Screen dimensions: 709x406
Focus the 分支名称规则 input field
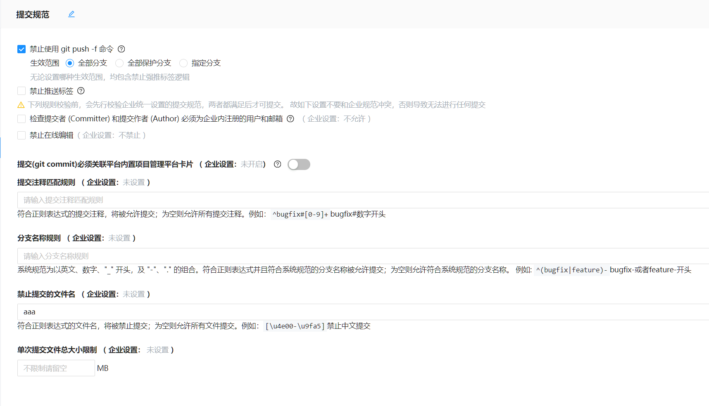coord(363,256)
